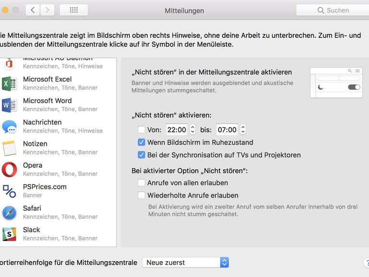
Task: Uncheck Wenn Bildschirm im Ruhezustand
Action: point(141,142)
